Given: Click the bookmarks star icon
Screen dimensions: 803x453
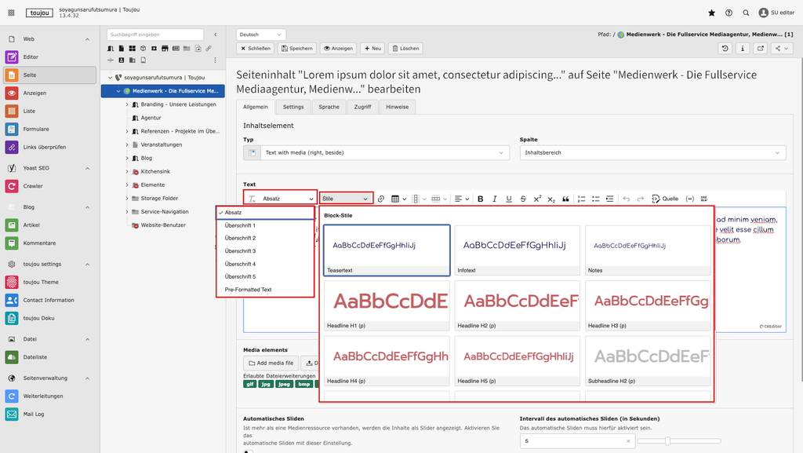Looking at the screenshot, I should (x=711, y=13).
